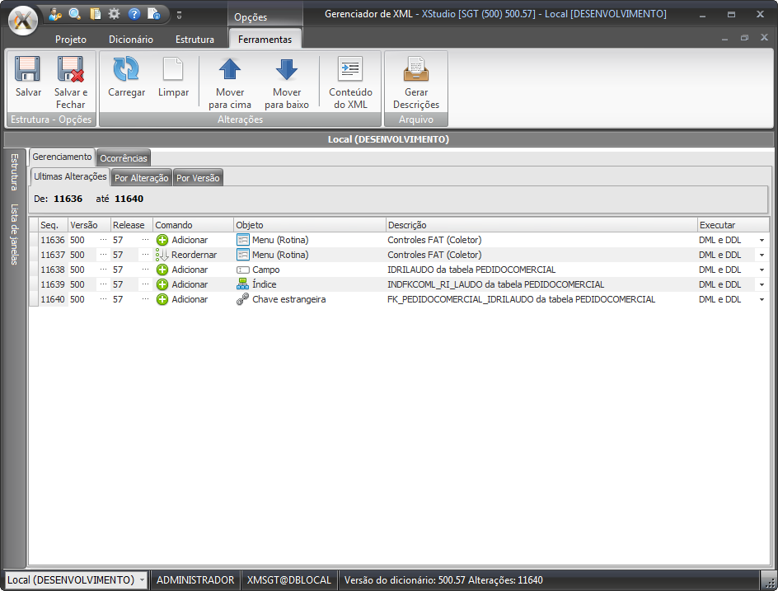Click the Salvar floppy disk icon
Viewport: 778px width, 591px height.
coord(28,70)
